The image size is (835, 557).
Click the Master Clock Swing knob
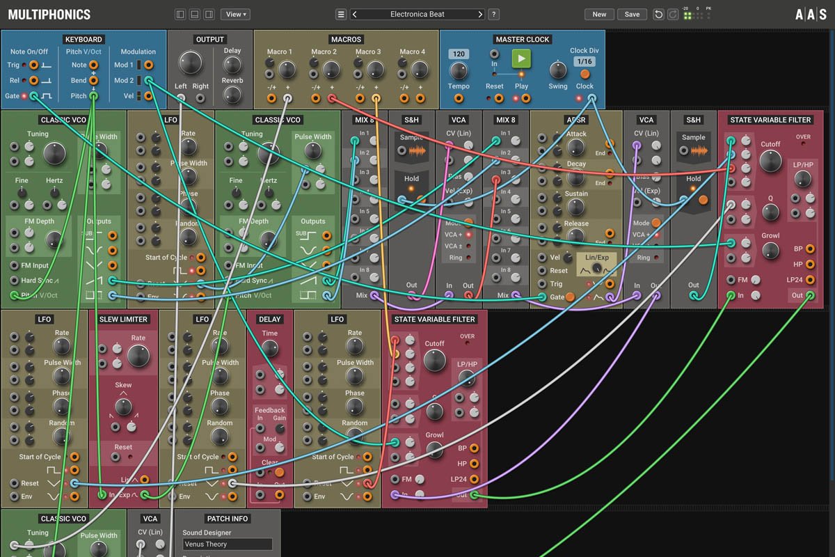557,70
